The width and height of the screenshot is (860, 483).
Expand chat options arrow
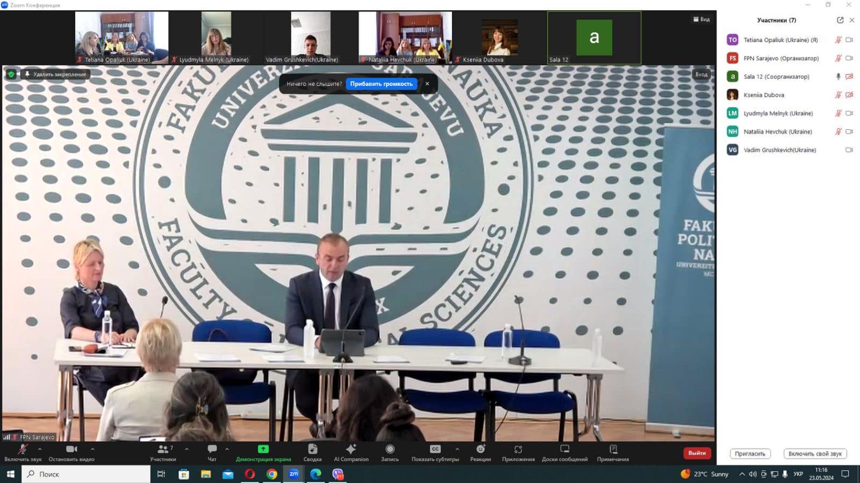227,449
